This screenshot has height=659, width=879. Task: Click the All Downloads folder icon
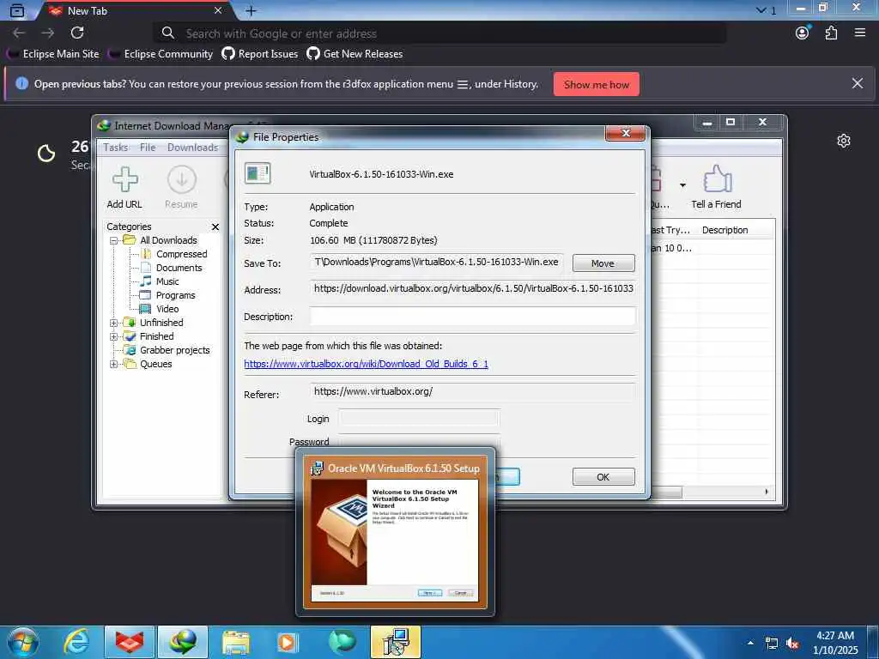click(130, 240)
